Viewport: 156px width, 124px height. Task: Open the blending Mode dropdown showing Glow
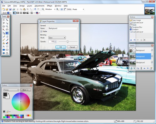pos(57,38)
